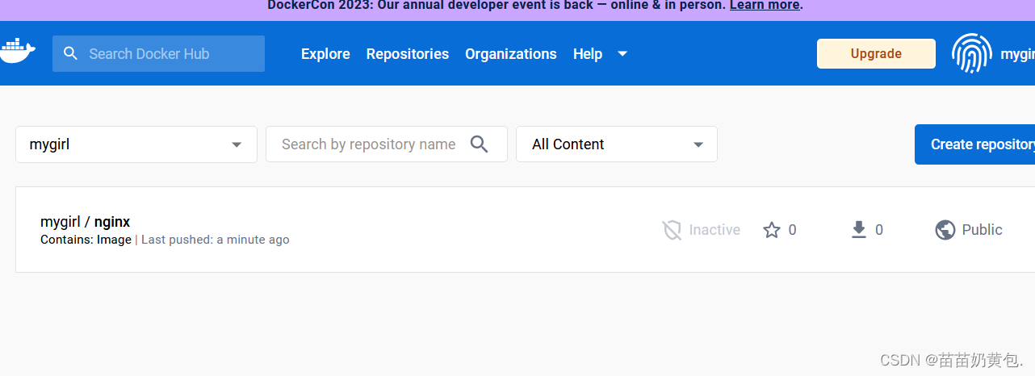Open the All Content filter dropdown
1035x376 pixels.
point(617,144)
